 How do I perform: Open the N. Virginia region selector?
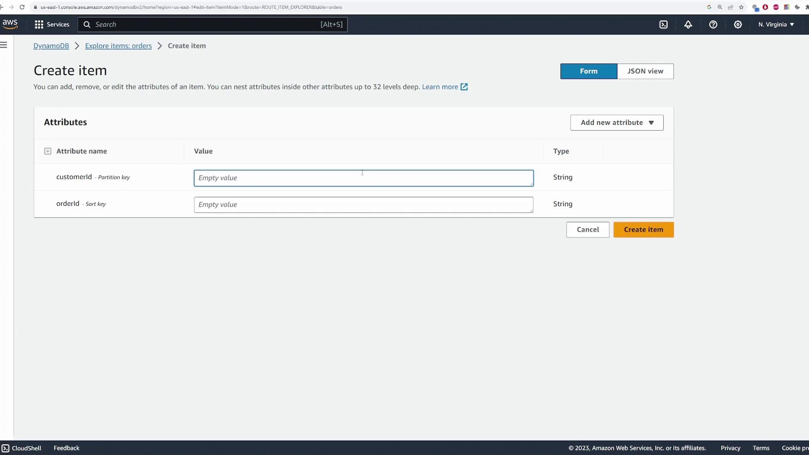click(776, 24)
